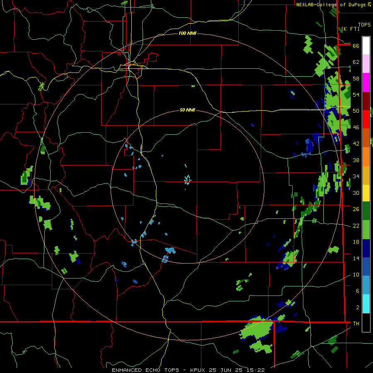Click the legend value "50"
373x373 pixels.
tap(356, 111)
